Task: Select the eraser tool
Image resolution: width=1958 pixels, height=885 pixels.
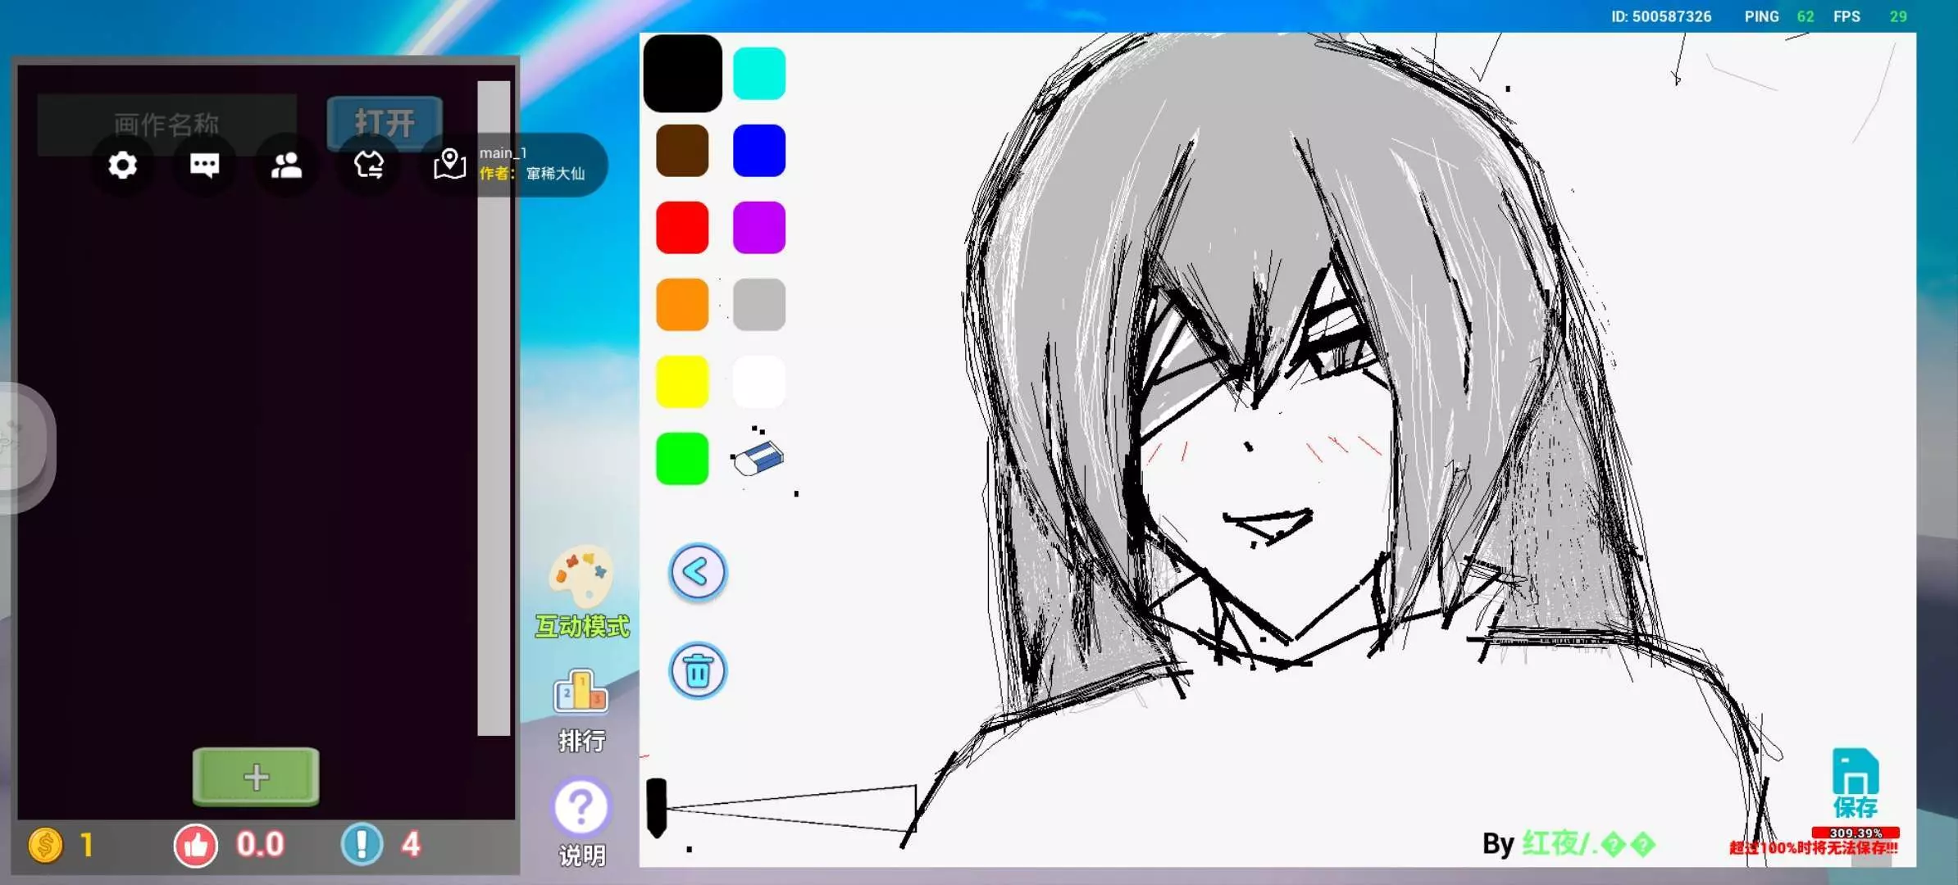Action: tap(758, 459)
